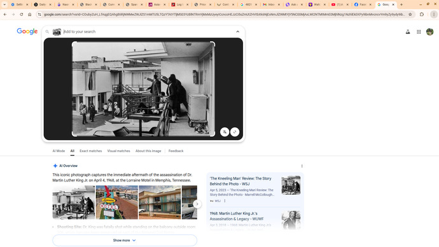Go forward to the next page
This screenshot has height=247, width=439.
(x=13, y=14)
